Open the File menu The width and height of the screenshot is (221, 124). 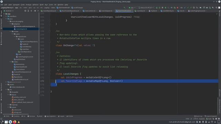pos(2,4)
